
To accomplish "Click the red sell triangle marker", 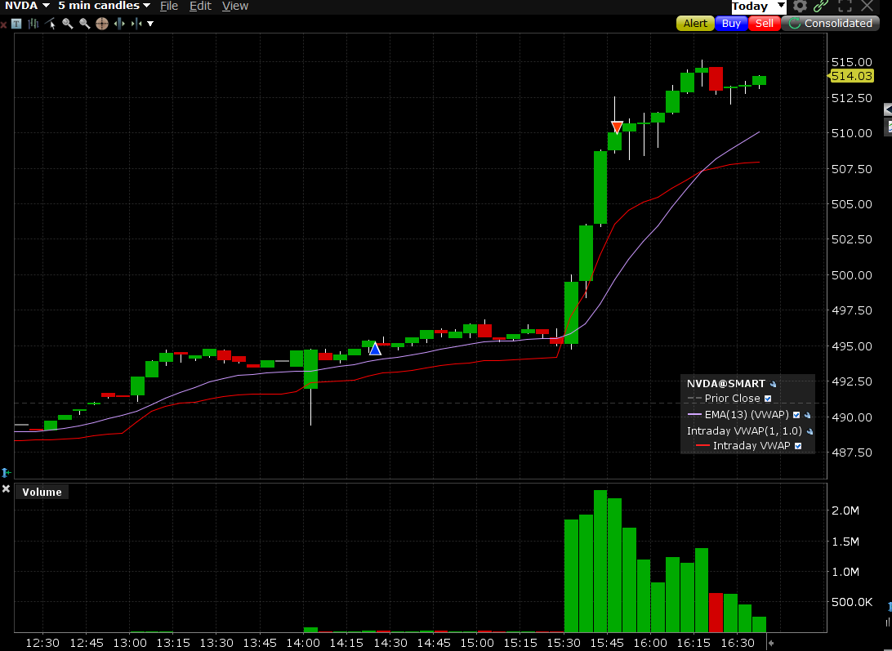I will tap(617, 127).
